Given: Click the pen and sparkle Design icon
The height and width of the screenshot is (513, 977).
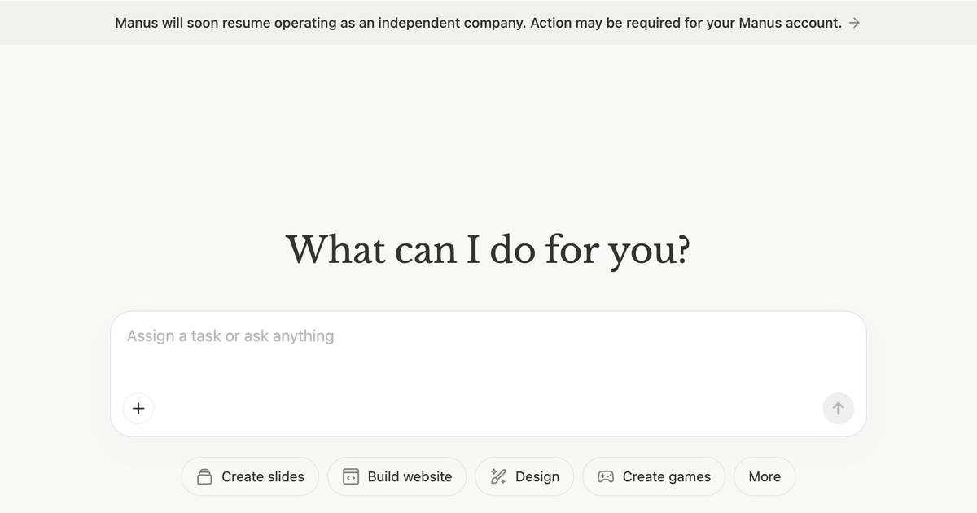Looking at the screenshot, I should pos(498,476).
